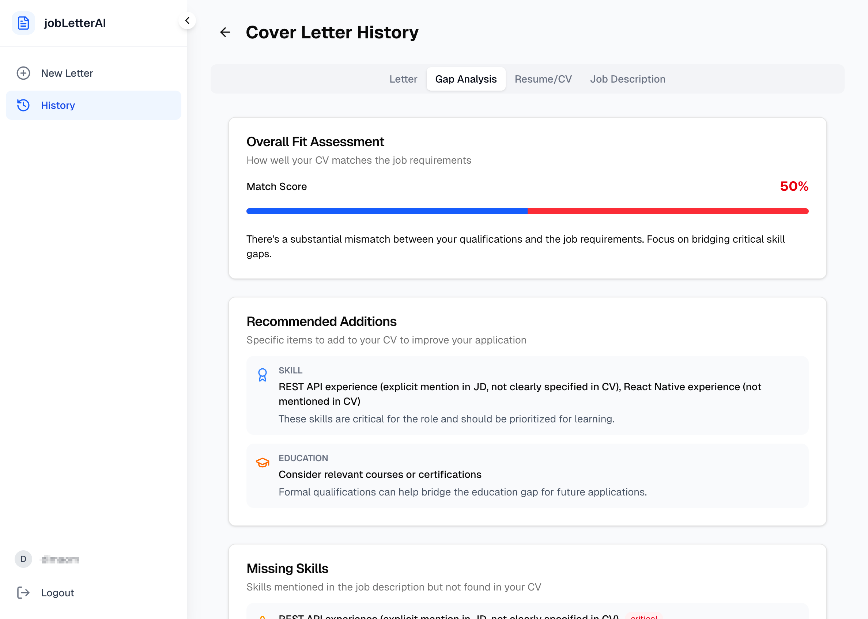Open the user avatar marked D
The width and height of the screenshot is (868, 619).
pyautogui.click(x=23, y=559)
